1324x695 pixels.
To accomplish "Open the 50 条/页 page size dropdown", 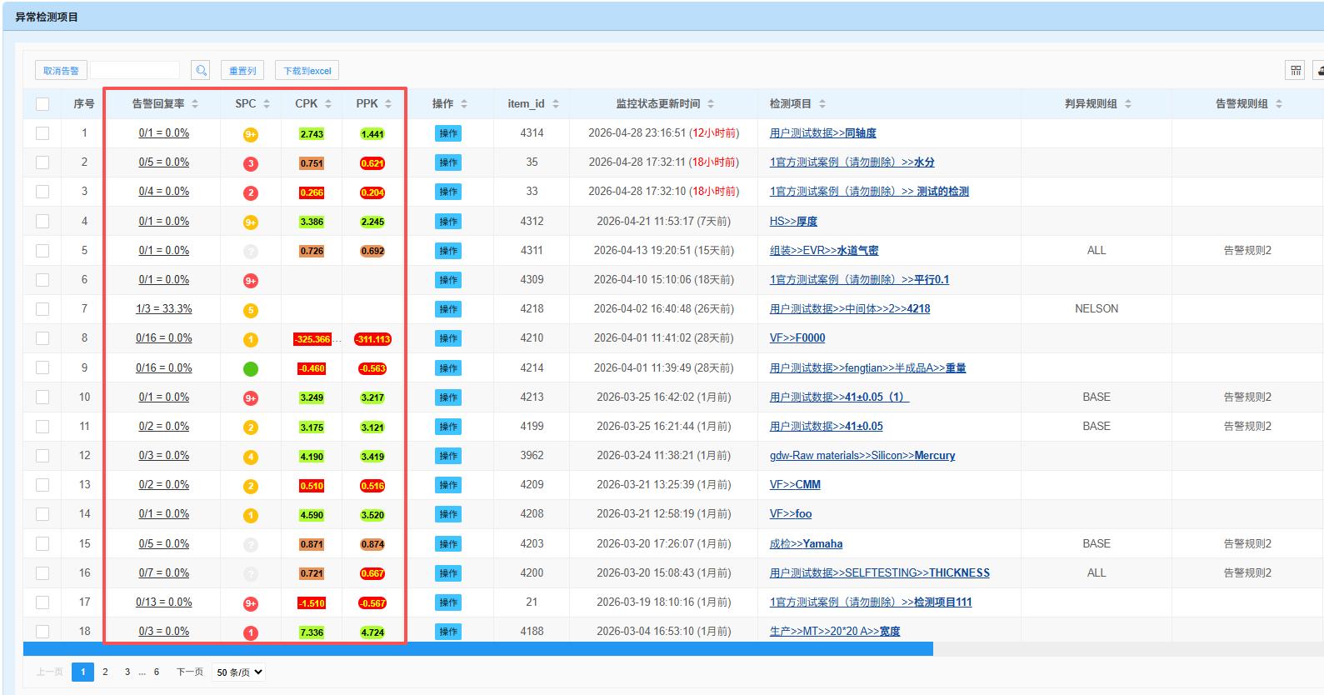I will click(x=239, y=672).
